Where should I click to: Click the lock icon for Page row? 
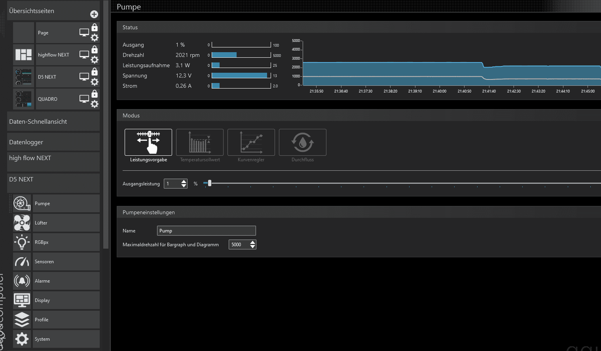point(95,27)
